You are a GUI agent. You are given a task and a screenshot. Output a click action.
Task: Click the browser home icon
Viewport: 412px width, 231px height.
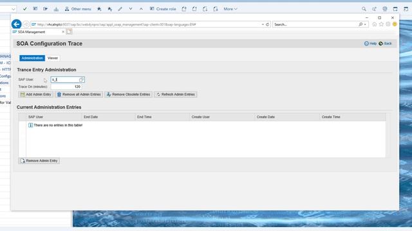point(375,24)
